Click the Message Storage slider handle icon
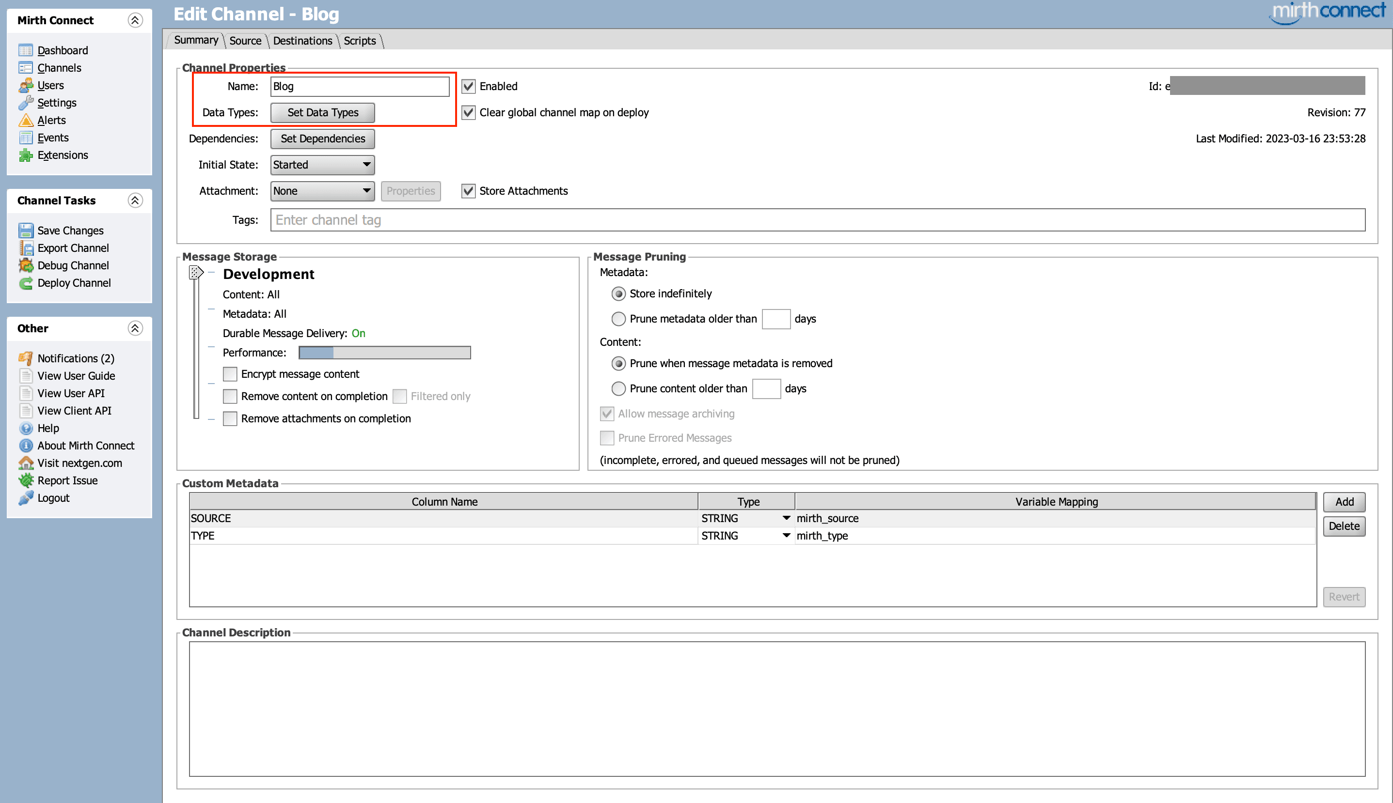 point(196,273)
